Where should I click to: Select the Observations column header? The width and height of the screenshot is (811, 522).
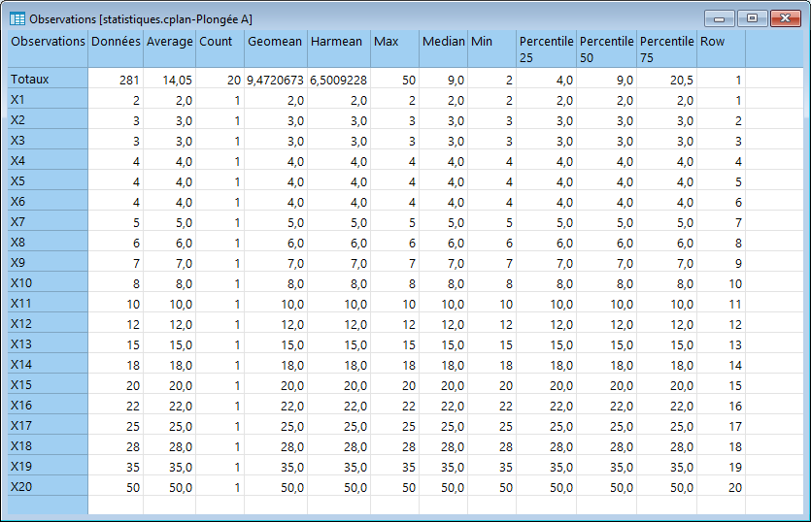(48, 49)
